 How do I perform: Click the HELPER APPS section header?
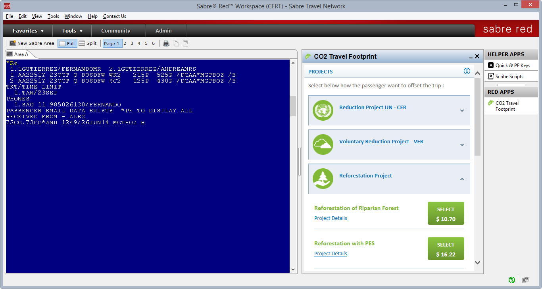pos(511,54)
